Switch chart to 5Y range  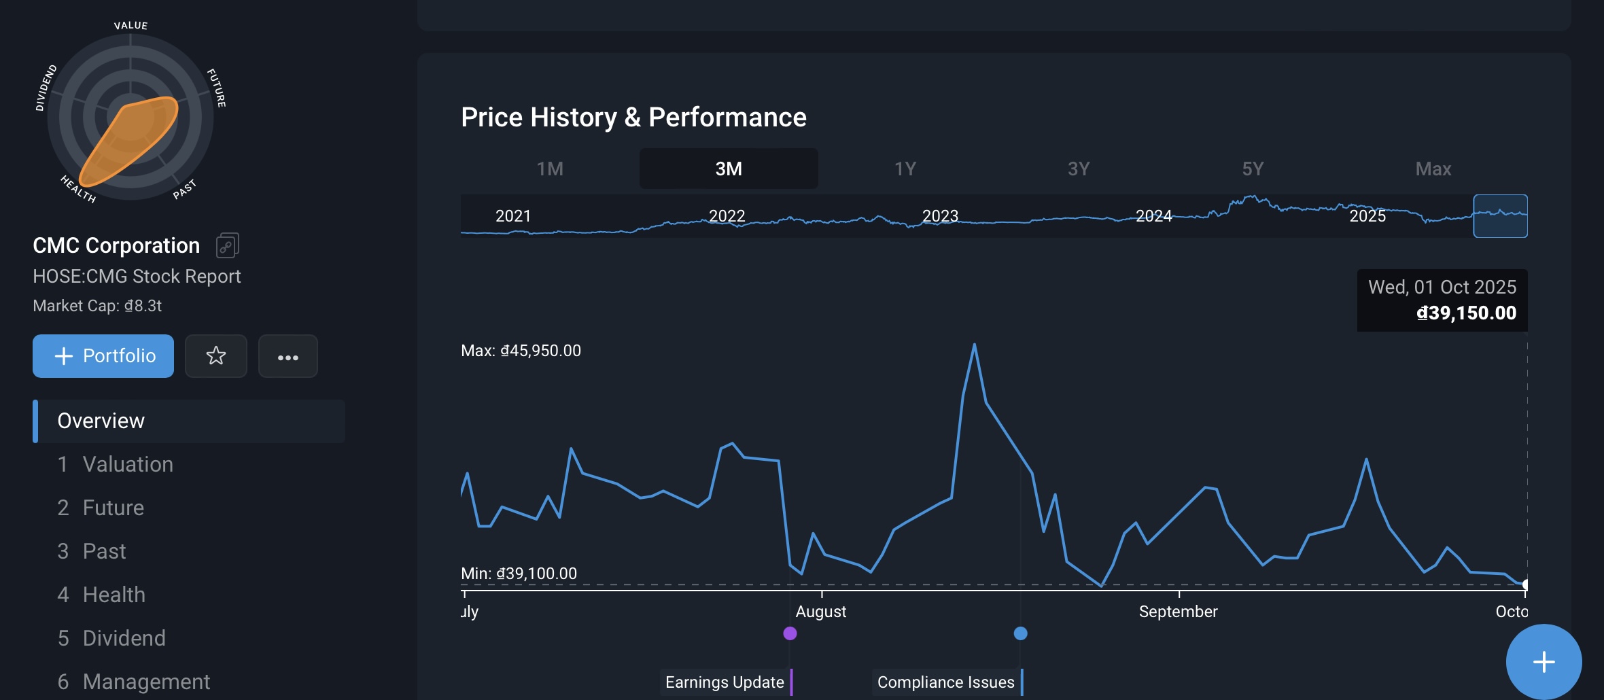(x=1253, y=169)
